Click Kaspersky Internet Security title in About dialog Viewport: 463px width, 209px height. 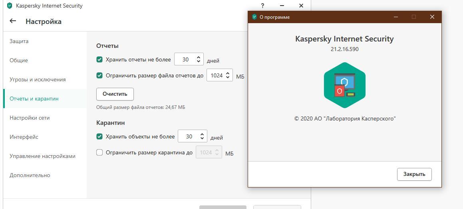[x=344, y=39]
